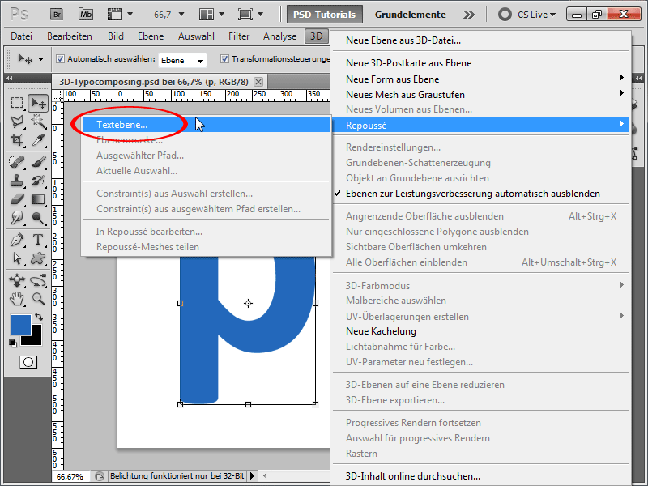Select the Custom Shape tool

click(38, 258)
